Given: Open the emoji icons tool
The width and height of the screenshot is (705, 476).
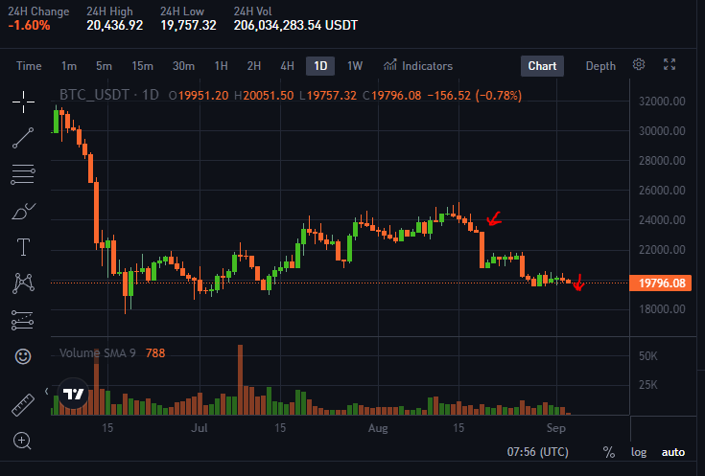Looking at the screenshot, I should click(23, 356).
